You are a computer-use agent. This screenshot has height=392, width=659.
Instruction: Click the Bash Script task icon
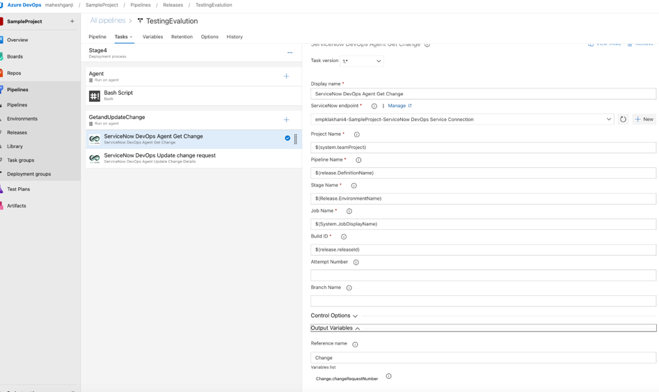(x=95, y=96)
